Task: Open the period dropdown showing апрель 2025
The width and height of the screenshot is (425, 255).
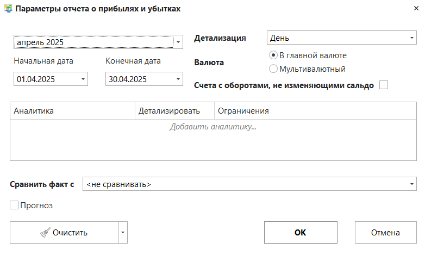Action: tap(178, 42)
